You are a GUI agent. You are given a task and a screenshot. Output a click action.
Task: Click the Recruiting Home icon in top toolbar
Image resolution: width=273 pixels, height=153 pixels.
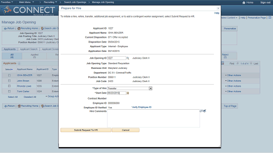(x=19, y=28)
